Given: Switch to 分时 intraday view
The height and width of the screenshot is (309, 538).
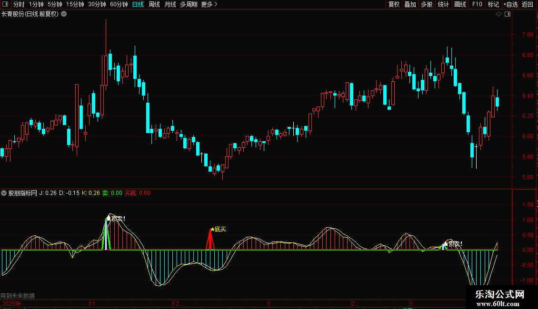Looking at the screenshot, I should pos(19,4).
